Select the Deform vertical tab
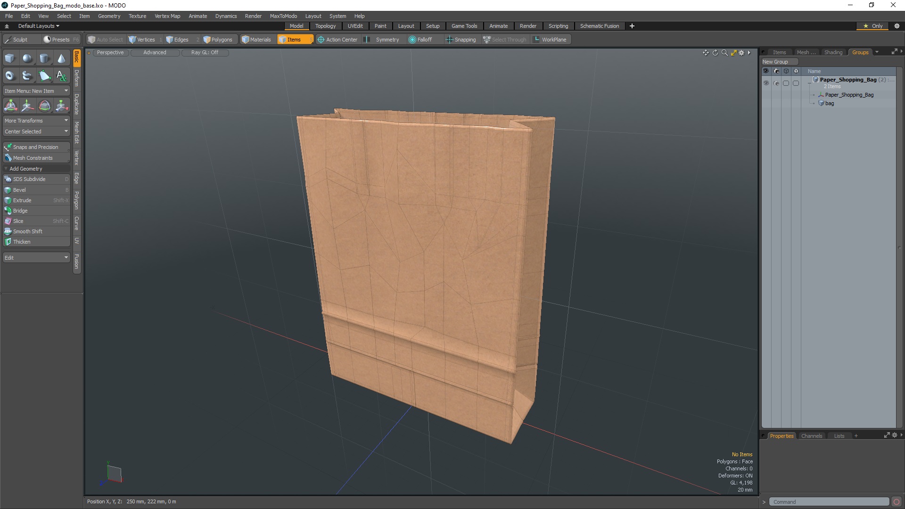This screenshot has width=905, height=509. 77,78
